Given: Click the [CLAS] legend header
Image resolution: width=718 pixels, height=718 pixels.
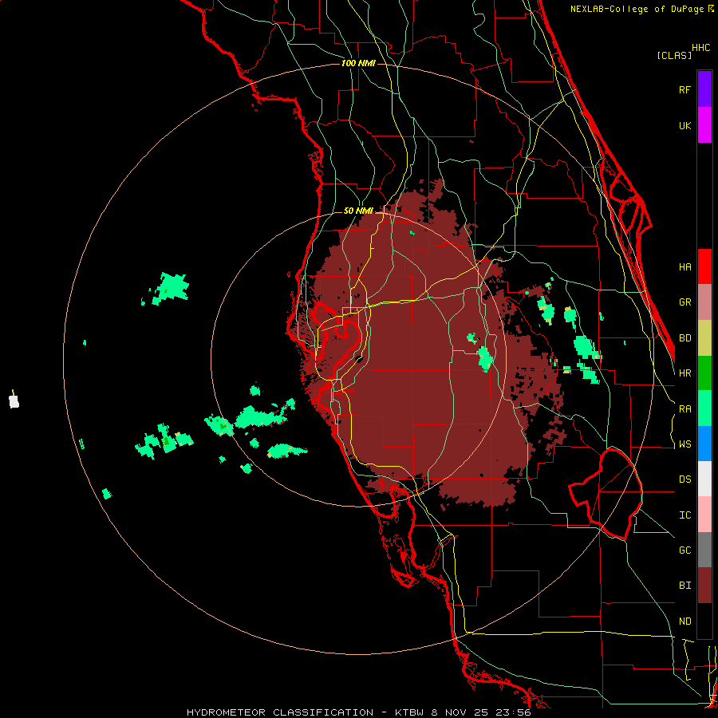Looking at the screenshot, I should (673, 56).
